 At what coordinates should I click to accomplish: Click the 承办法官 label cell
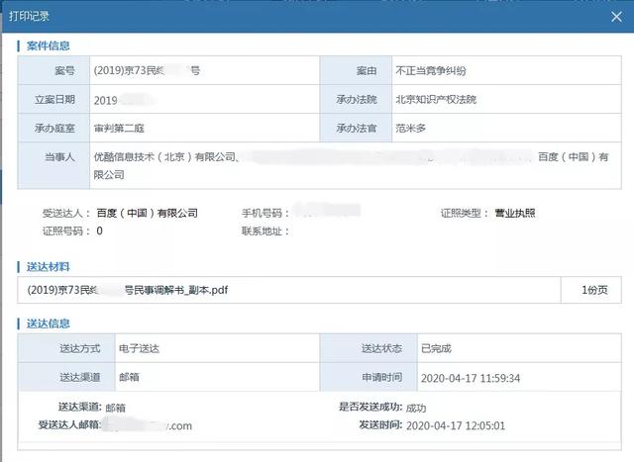pyautogui.click(x=356, y=128)
